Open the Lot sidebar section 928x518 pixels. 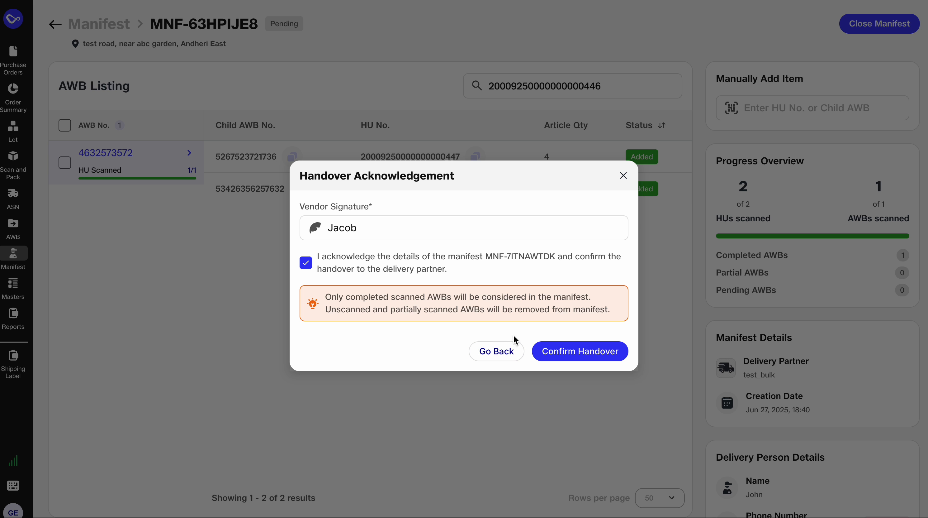(13, 131)
